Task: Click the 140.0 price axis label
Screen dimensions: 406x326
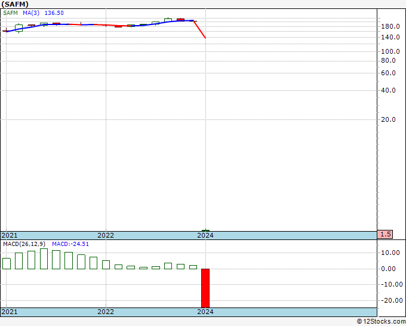Action: [390, 37]
